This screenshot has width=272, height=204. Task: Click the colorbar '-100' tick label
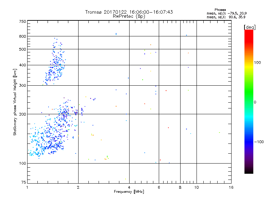point(259,142)
